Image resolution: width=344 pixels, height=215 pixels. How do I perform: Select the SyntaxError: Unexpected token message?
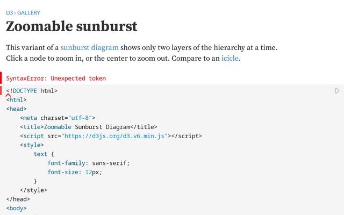pos(56,78)
